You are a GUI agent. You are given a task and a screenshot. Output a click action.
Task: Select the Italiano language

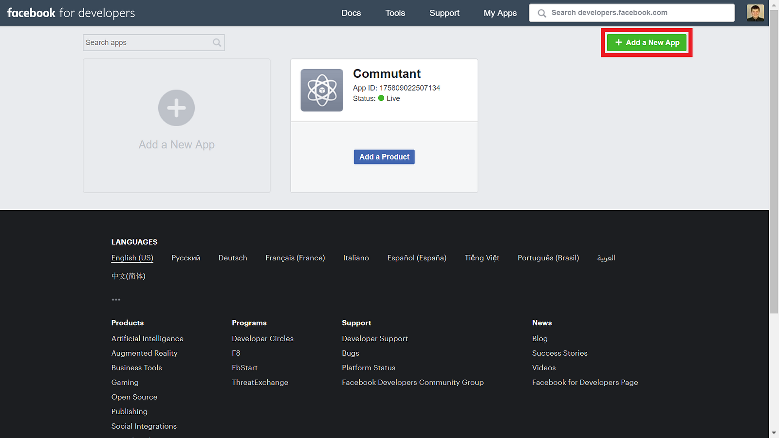point(356,258)
